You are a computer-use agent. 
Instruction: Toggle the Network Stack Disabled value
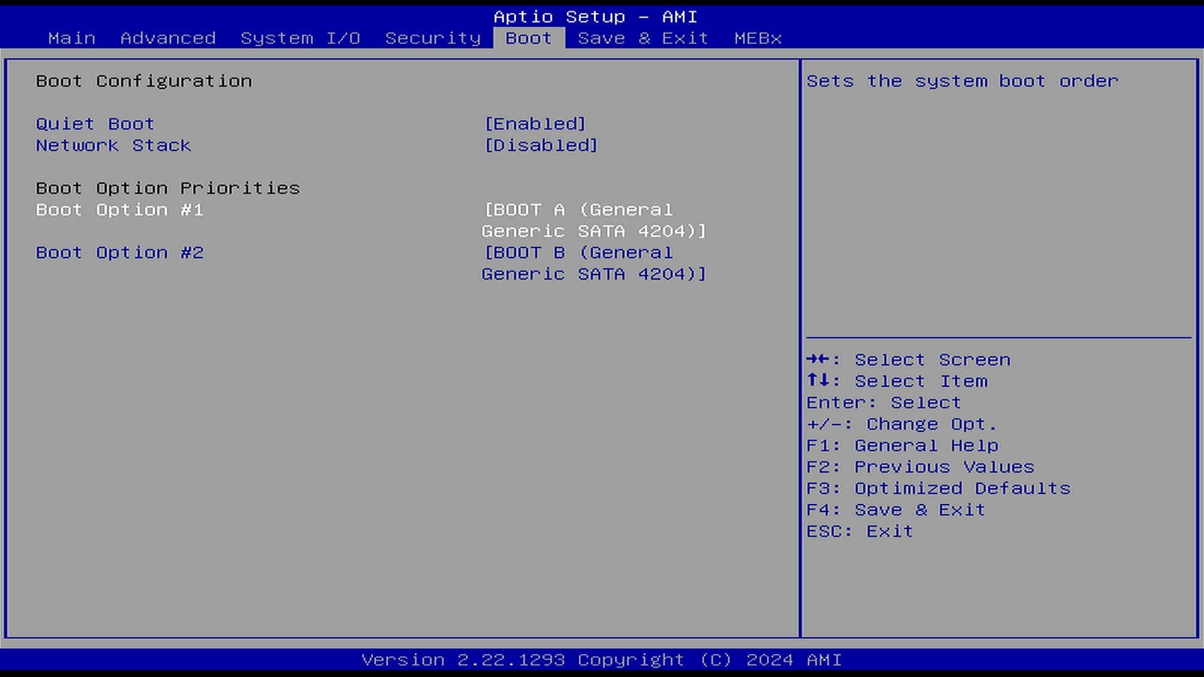coord(541,145)
